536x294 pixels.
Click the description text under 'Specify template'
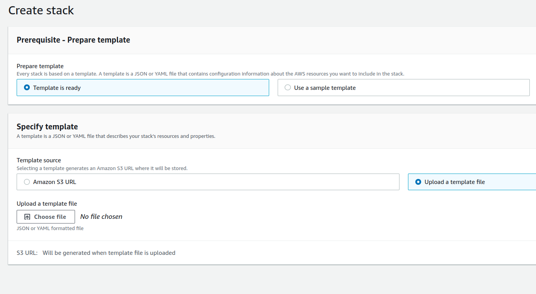click(x=116, y=136)
